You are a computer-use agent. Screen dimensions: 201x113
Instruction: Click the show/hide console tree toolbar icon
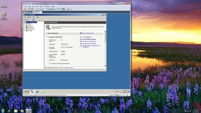(30, 20)
